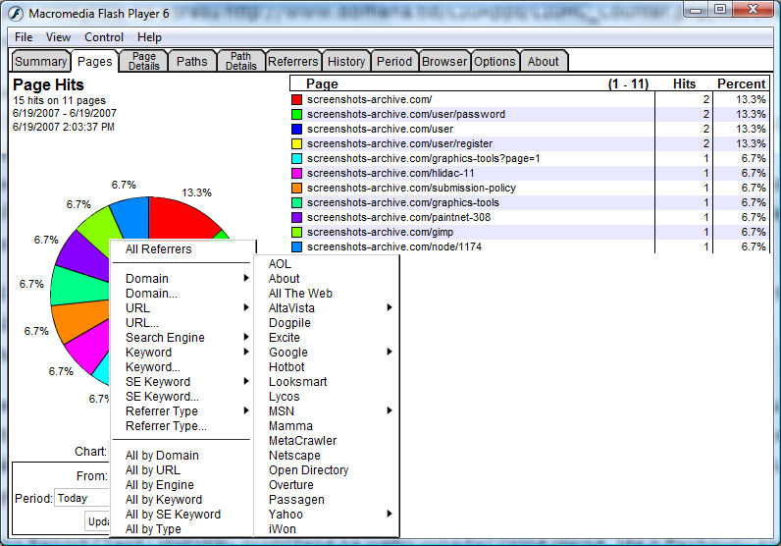The image size is (781, 546).
Task: Choose Lycos search engine
Action: coord(284,397)
